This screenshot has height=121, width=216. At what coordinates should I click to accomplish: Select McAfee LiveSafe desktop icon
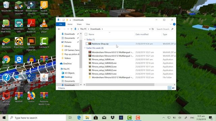click(6, 98)
